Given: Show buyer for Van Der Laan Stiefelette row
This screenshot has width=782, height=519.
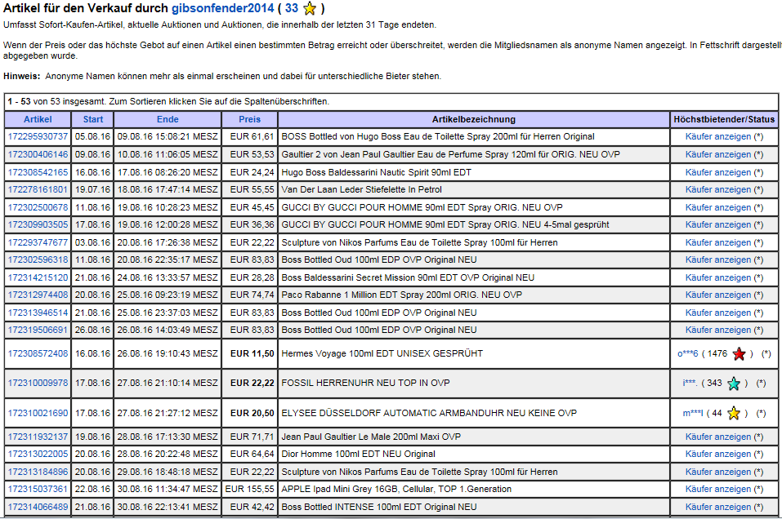Looking at the screenshot, I should click(718, 189).
